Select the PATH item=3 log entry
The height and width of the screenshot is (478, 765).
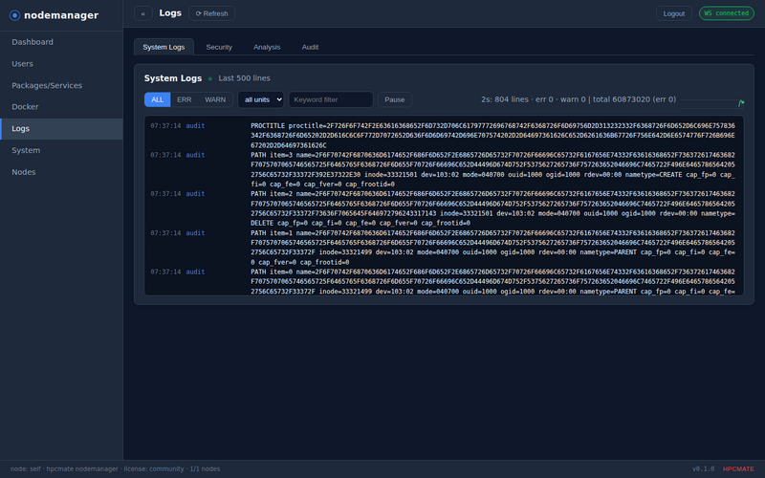tap(444, 170)
